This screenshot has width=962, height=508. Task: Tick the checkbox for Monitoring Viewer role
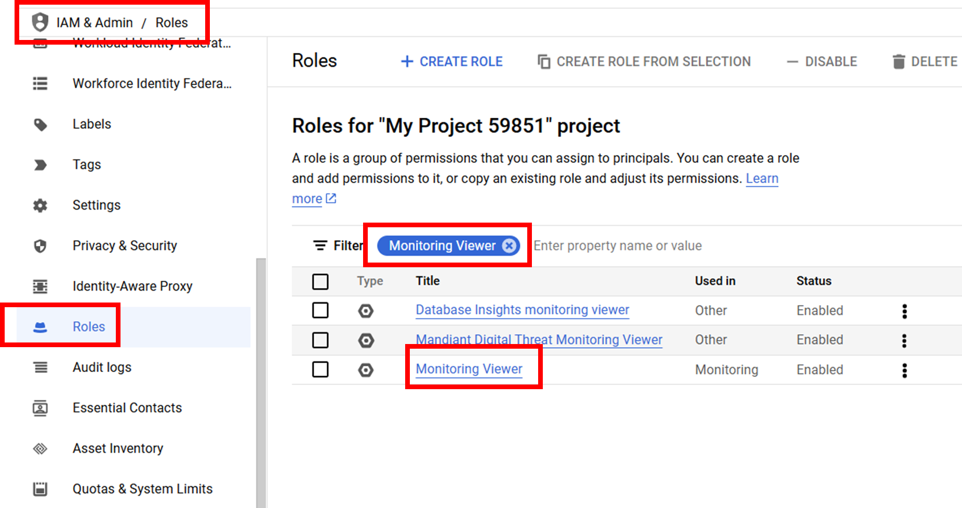tap(320, 369)
